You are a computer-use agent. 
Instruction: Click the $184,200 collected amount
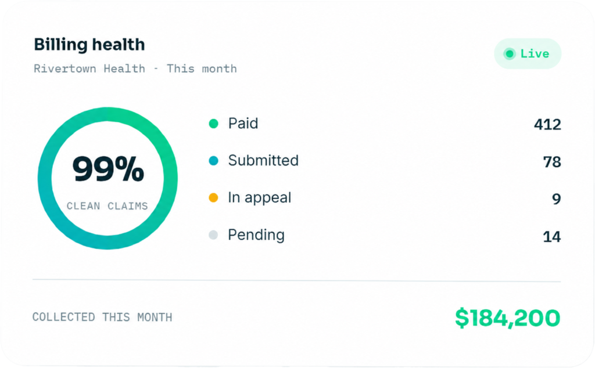click(507, 318)
